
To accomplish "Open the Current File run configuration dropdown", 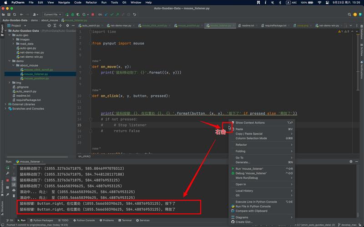I will click(x=52, y=15).
